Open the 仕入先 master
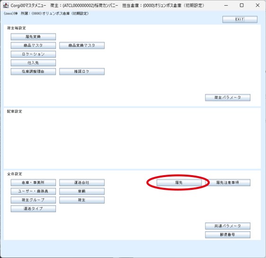The height and width of the screenshot is (258, 266). [33, 63]
